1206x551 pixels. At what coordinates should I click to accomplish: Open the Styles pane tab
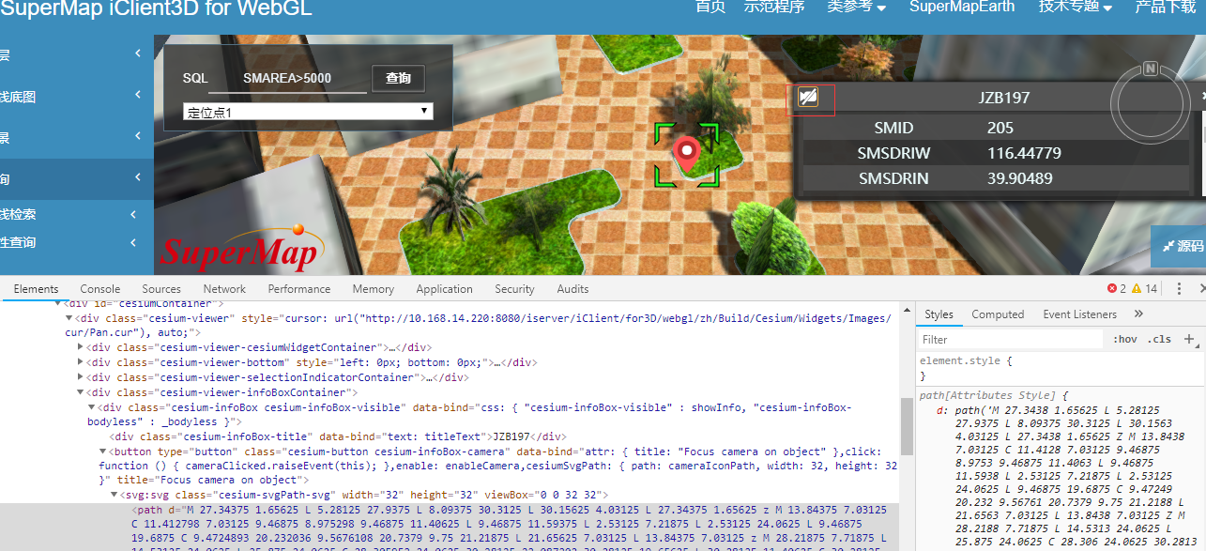coord(939,314)
